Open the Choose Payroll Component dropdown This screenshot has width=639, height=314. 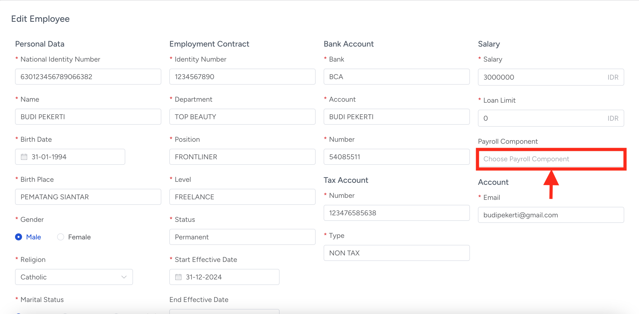point(551,159)
